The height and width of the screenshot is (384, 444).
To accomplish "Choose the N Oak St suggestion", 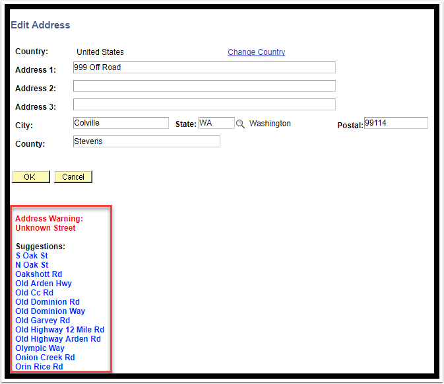I will [32, 265].
